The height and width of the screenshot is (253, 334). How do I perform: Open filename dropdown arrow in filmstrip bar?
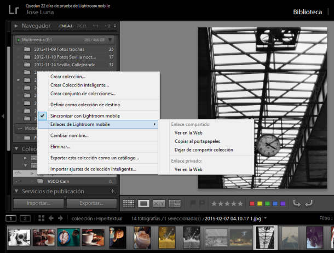tap(265, 218)
